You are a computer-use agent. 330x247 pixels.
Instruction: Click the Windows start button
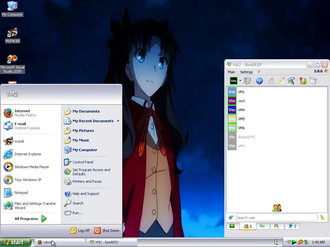15,242
